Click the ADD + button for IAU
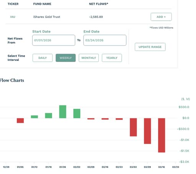The height and width of the screenshot is (174, 196). [161, 17]
